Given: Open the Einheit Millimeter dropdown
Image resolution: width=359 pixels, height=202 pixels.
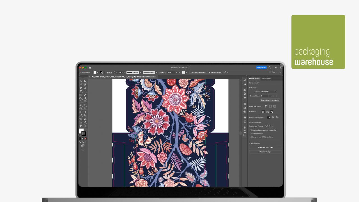Looking at the screenshot, I should (x=269, y=92).
